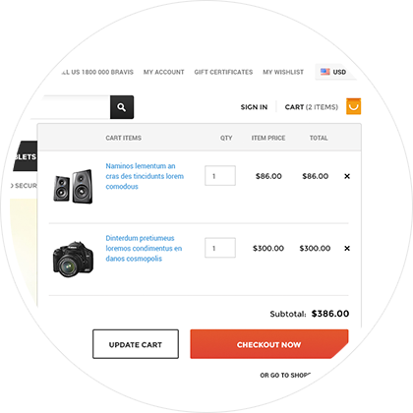Focus the quantity field for camera
Image resolution: width=413 pixels, height=413 pixels.
220,248
